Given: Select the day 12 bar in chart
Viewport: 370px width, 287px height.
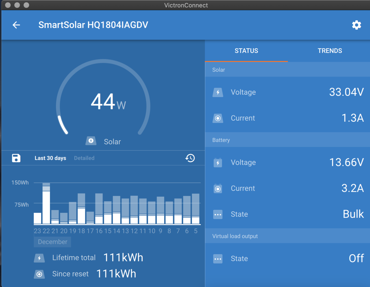Looking at the screenshot, I should pyautogui.click(x=134, y=210).
